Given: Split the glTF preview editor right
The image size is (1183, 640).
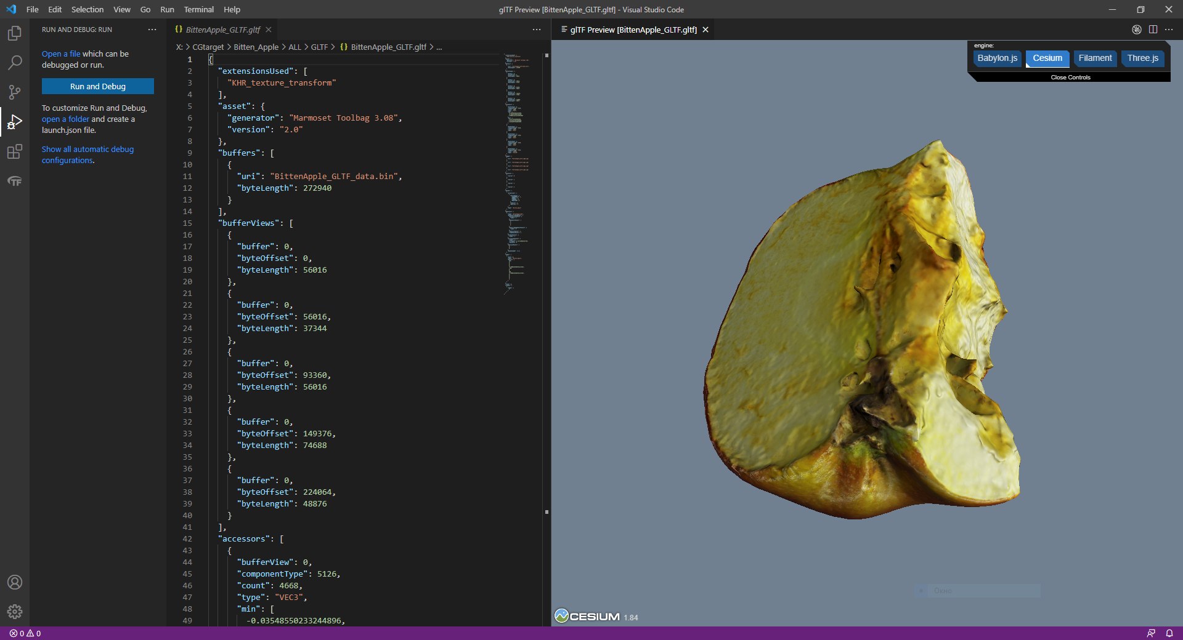Looking at the screenshot, I should point(1153,30).
